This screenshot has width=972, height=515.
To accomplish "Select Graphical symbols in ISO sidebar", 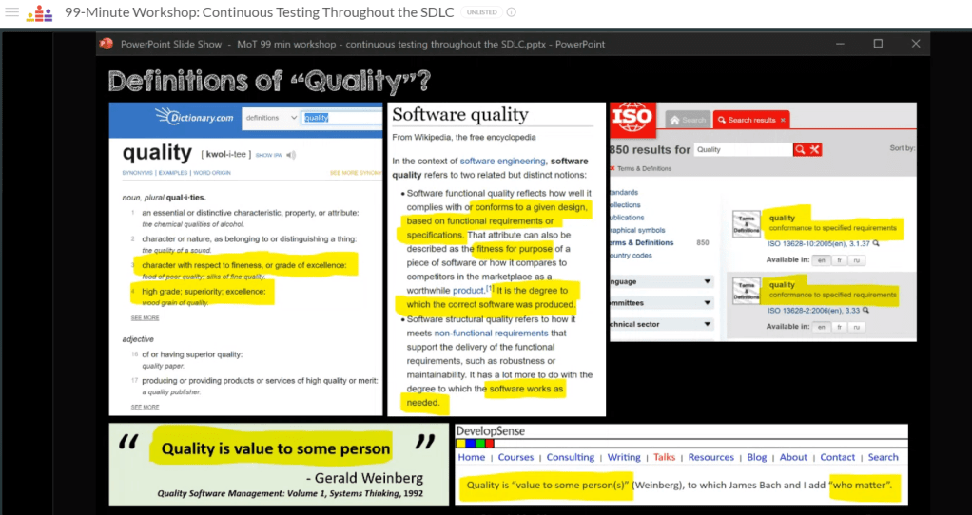I will (x=637, y=230).
